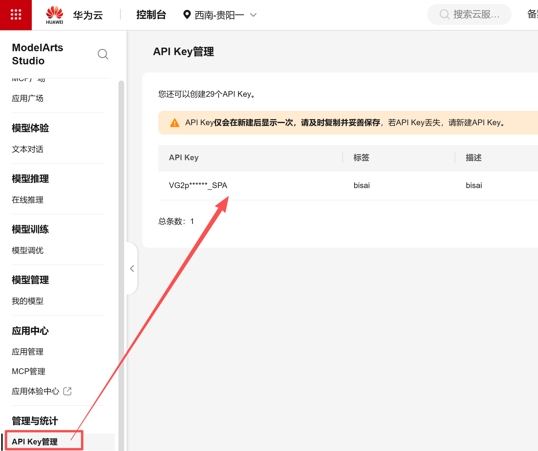The height and width of the screenshot is (451, 538).
Task: Click the ModelArts Studio title
Action: [x=37, y=54]
